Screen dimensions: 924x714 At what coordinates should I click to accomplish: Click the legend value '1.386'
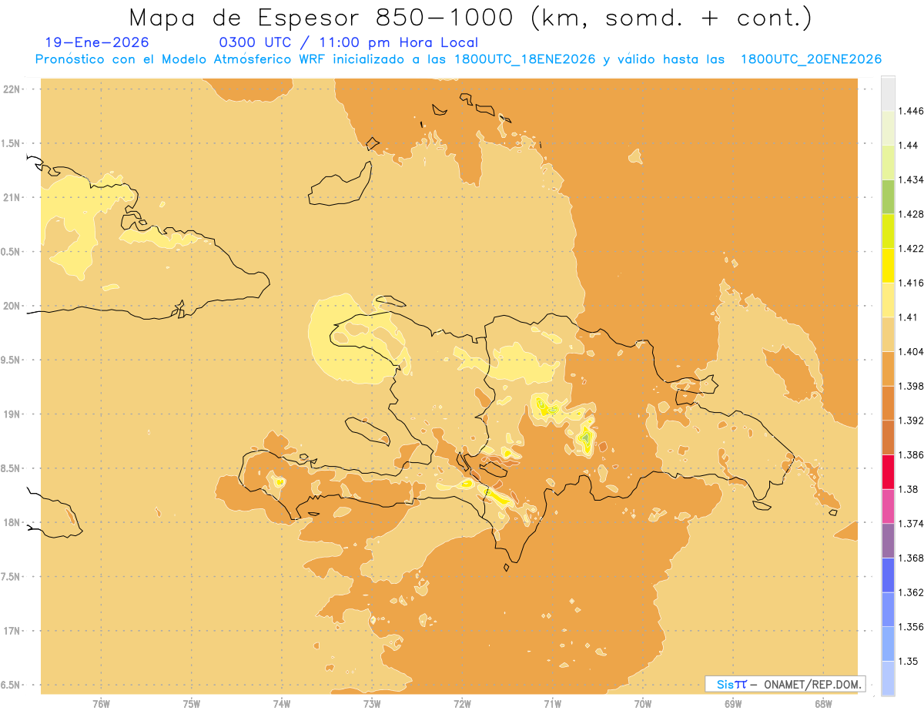(911, 455)
